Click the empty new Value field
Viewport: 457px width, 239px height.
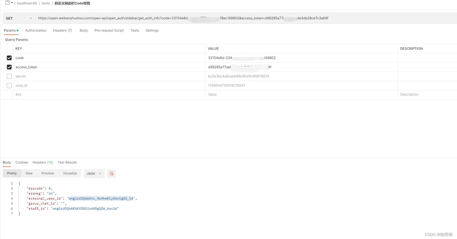pyautogui.click(x=301, y=94)
